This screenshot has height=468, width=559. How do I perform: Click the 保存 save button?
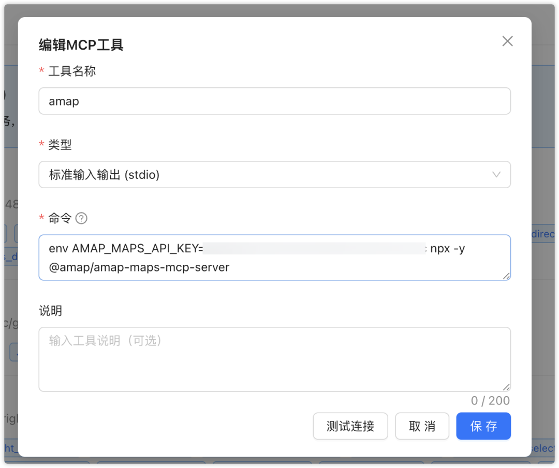click(483, 426)
